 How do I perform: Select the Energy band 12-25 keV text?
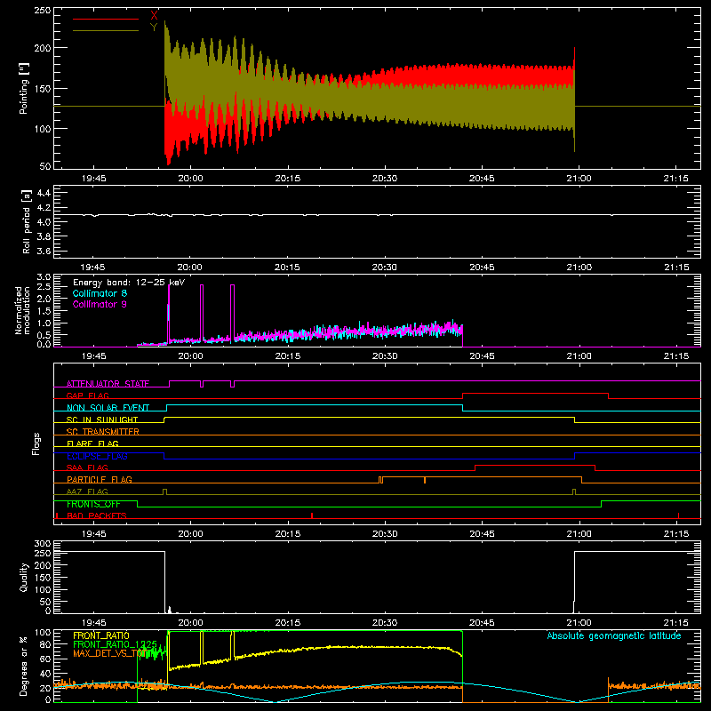129,283
